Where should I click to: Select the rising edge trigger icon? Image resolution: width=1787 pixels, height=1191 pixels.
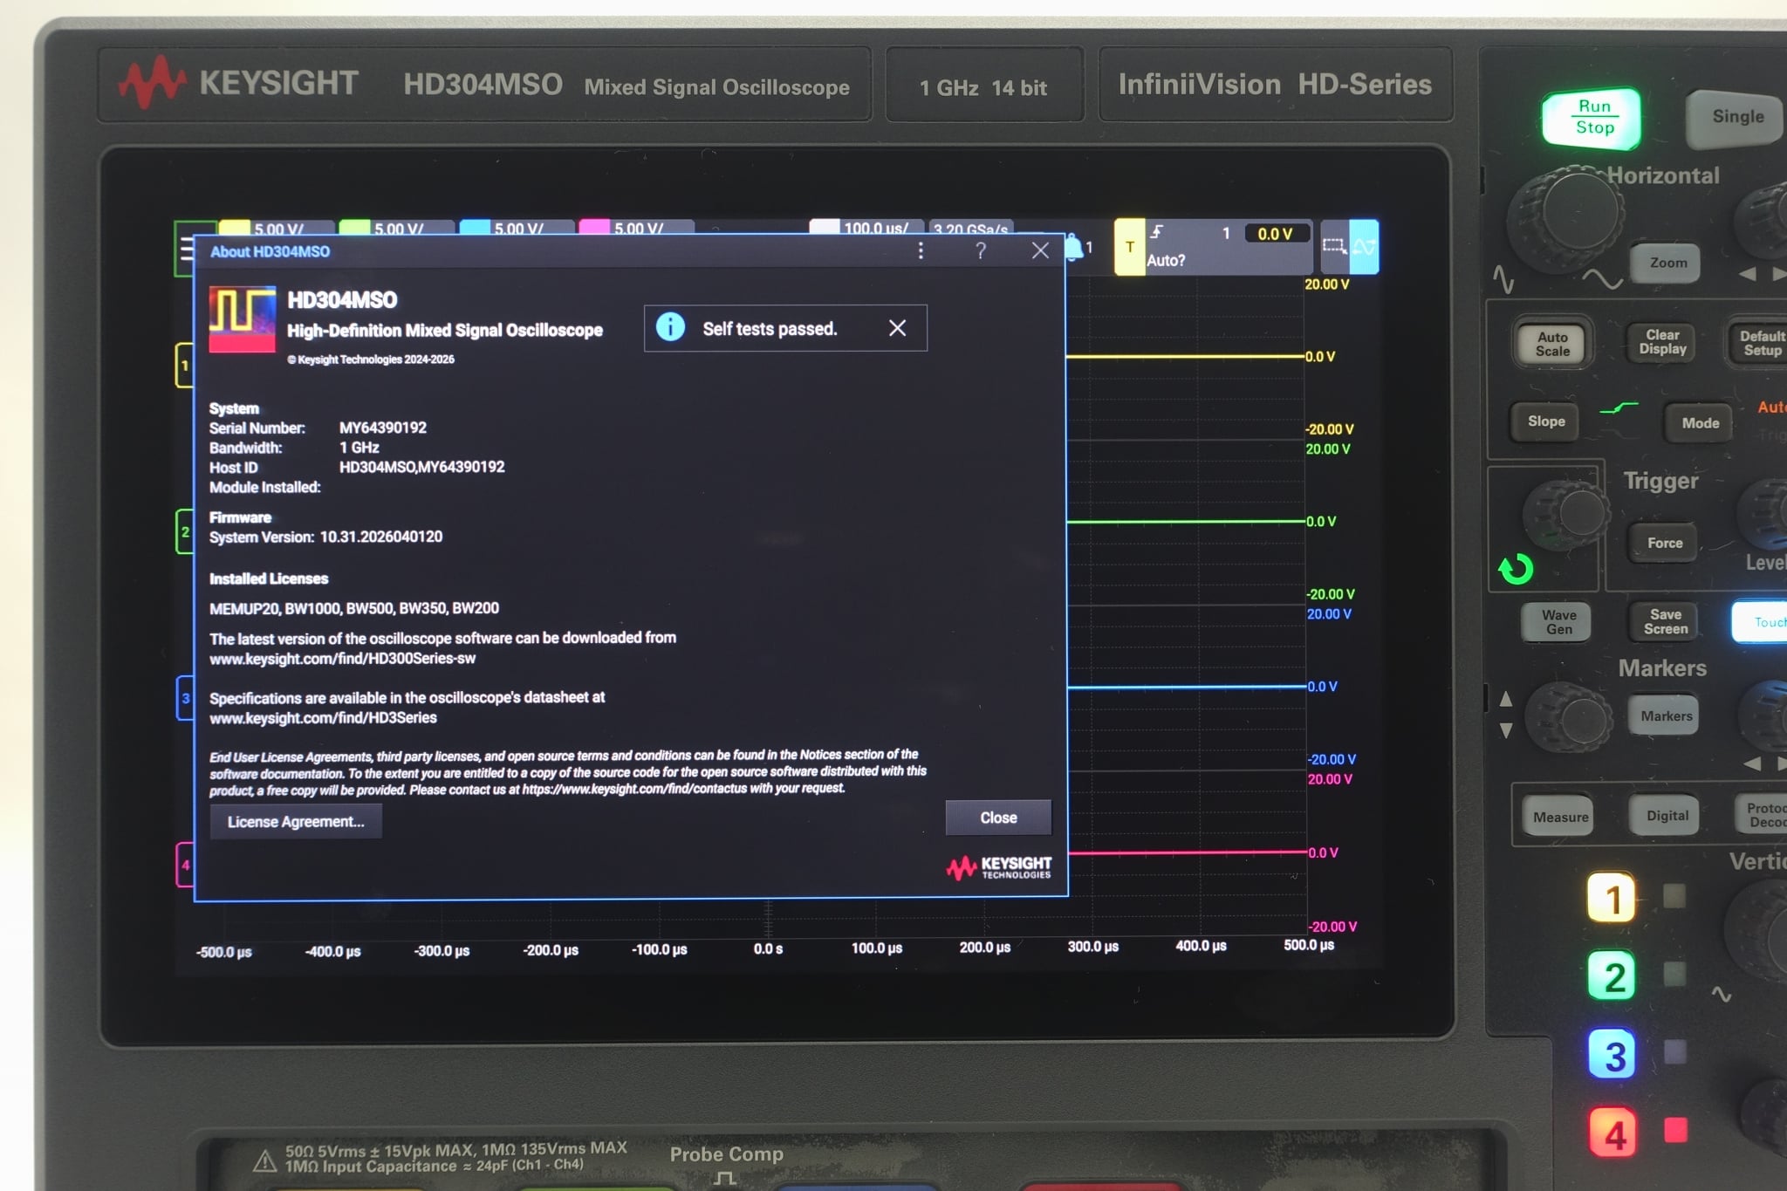tap(1157, 232)
